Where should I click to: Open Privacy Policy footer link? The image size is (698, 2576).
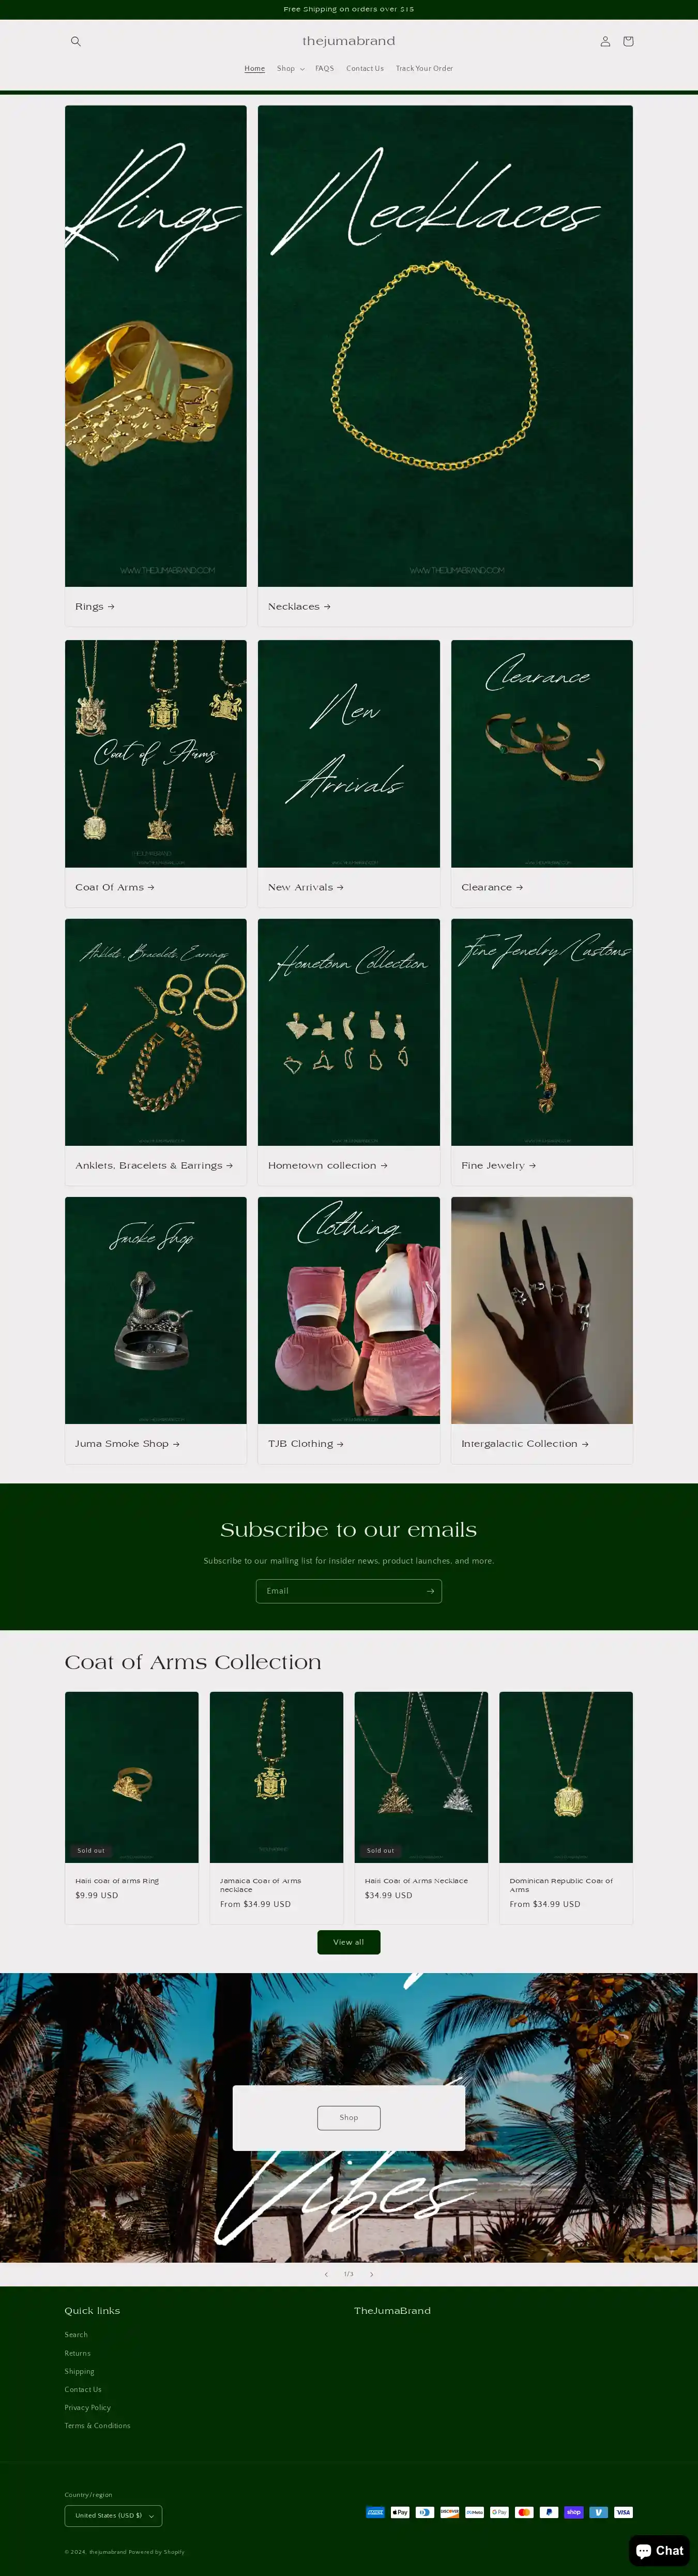coord(88,2408)
